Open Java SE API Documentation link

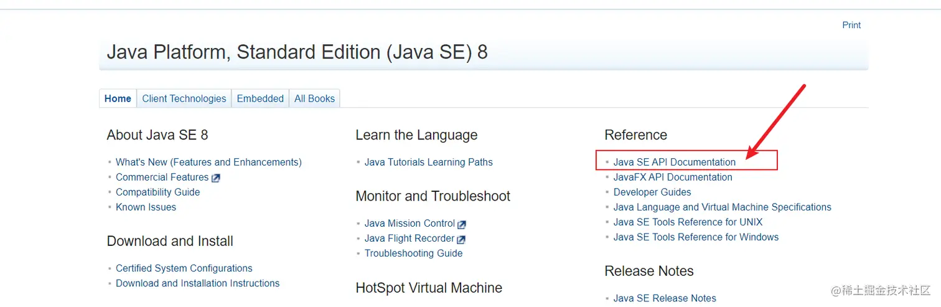click(x=674, y=162)
